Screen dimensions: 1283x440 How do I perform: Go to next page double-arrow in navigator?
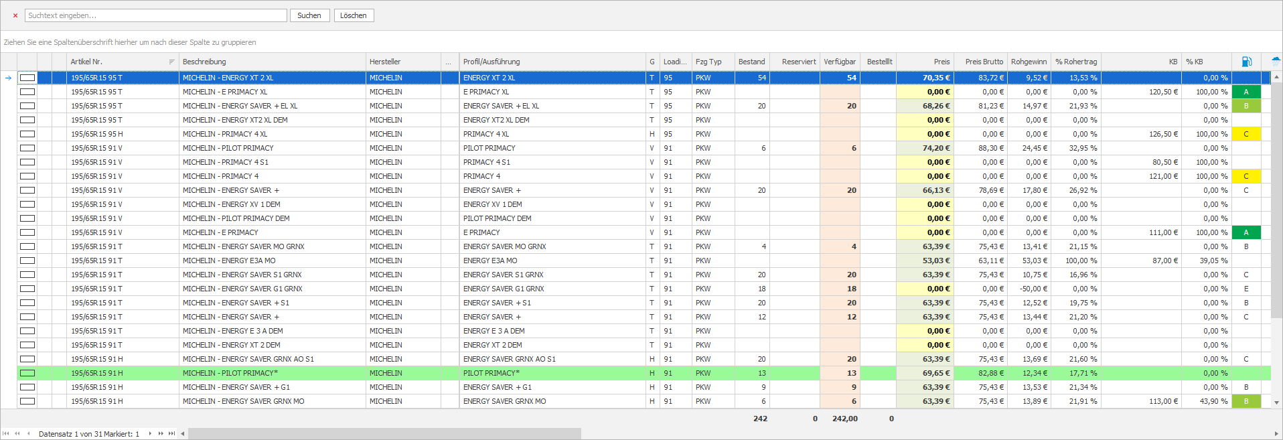pos(161,433)
